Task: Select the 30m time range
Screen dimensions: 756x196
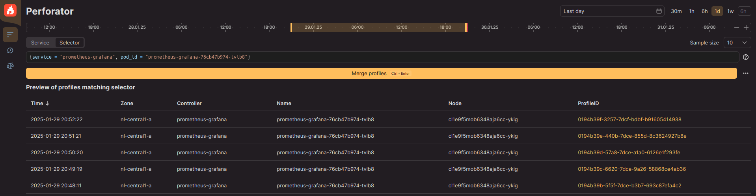Action: click(676, 11)
